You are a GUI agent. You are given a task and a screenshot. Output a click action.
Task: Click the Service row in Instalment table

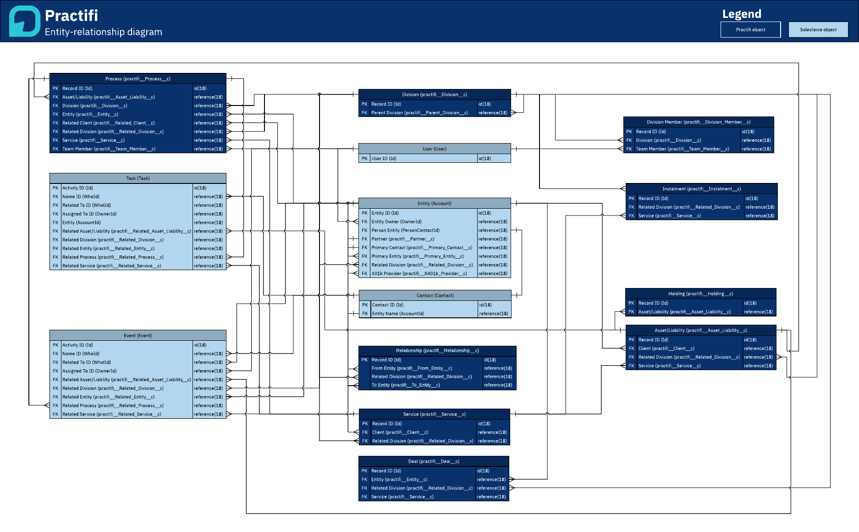tap(702, 216)
